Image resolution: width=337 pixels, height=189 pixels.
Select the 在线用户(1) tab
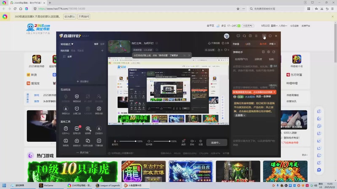(x=241, y=59)
